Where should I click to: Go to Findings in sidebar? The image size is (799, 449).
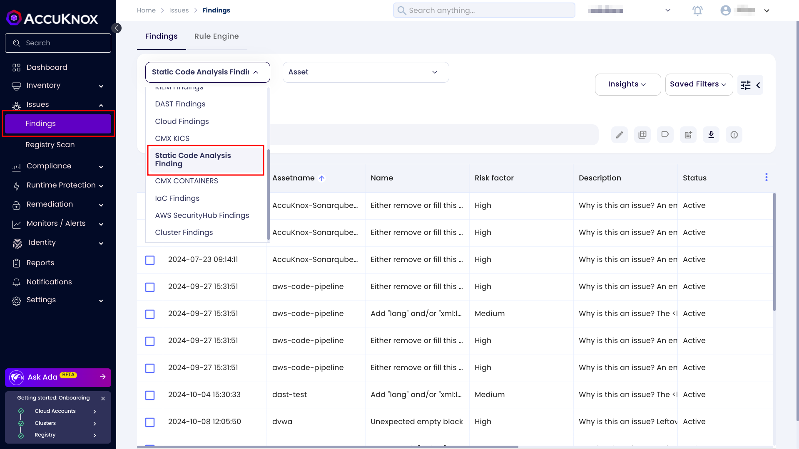[58, 124]
